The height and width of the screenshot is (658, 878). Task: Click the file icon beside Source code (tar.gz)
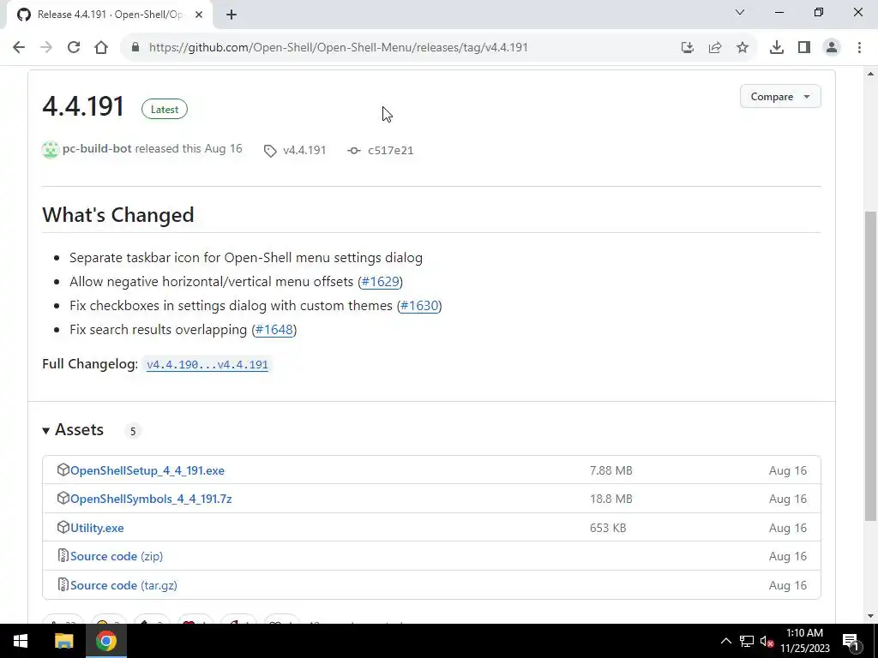tap(63, 584)
